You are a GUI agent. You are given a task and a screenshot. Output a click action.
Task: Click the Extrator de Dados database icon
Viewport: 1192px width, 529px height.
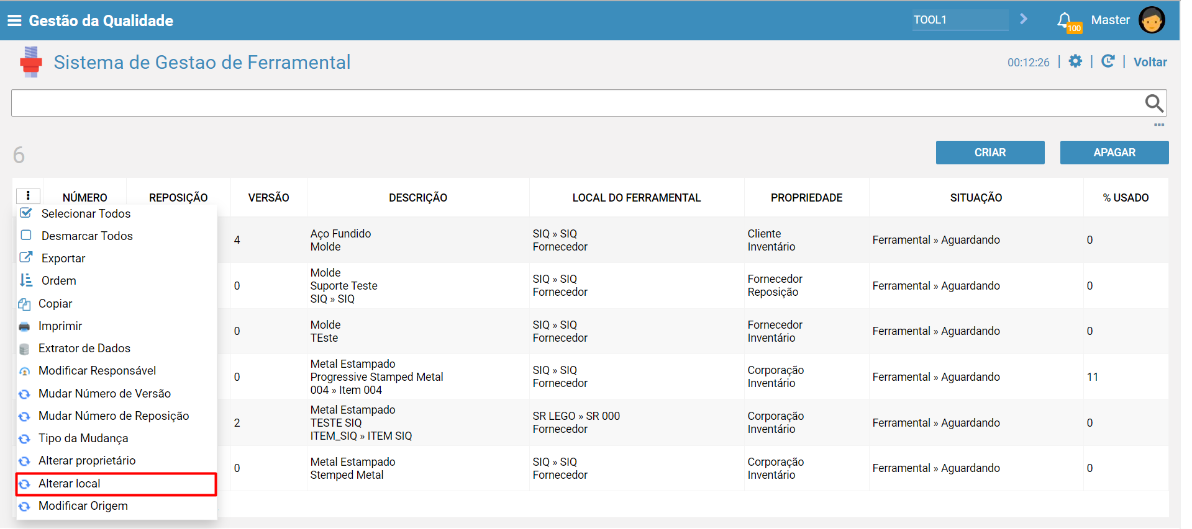[x=24, y=349]
